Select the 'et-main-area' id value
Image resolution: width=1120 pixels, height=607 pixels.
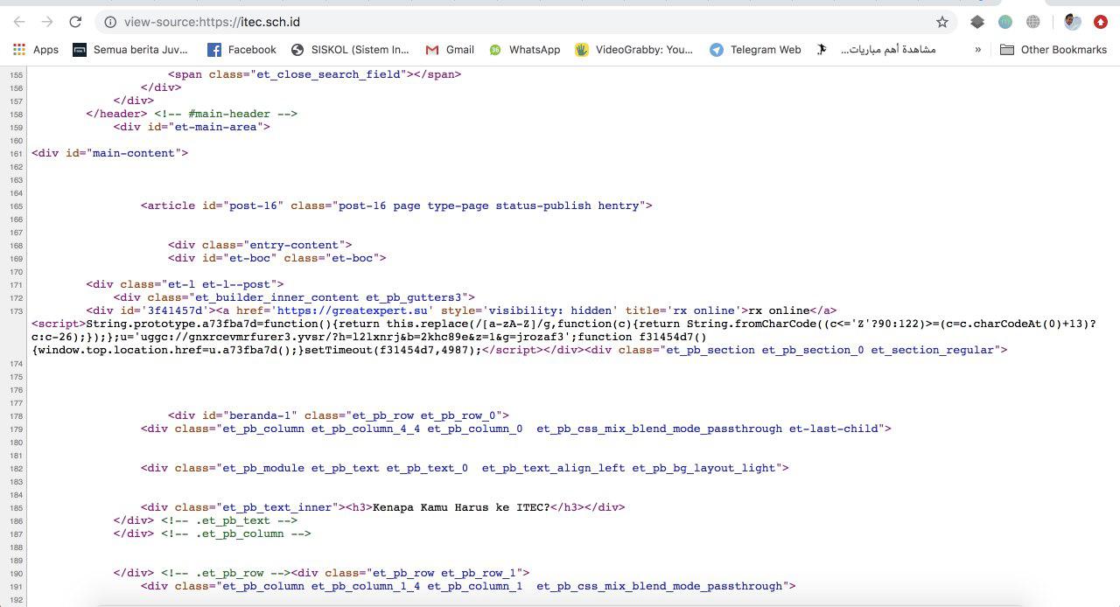coord(217,127)
